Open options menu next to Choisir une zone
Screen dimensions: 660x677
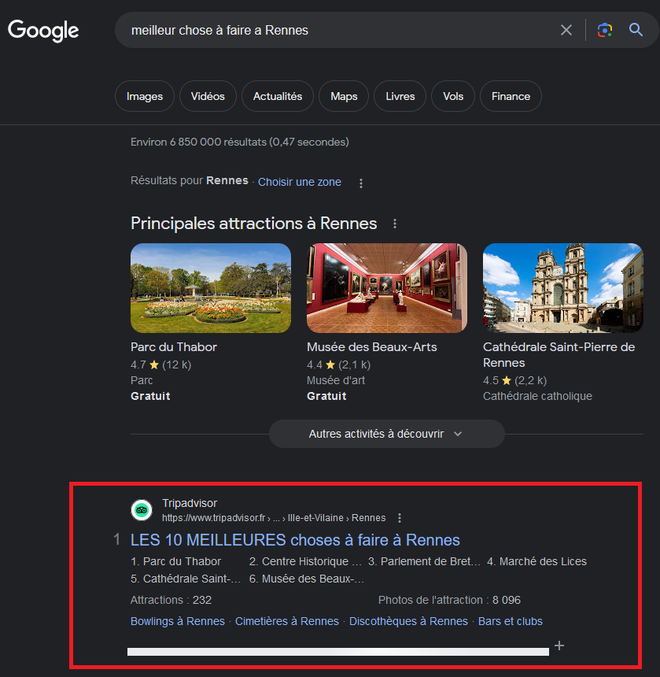[x=361, y=183]
